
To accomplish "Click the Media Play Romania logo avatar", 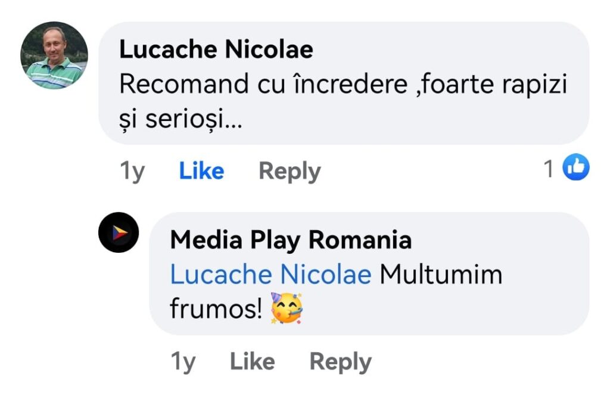I will pos(119,232).
